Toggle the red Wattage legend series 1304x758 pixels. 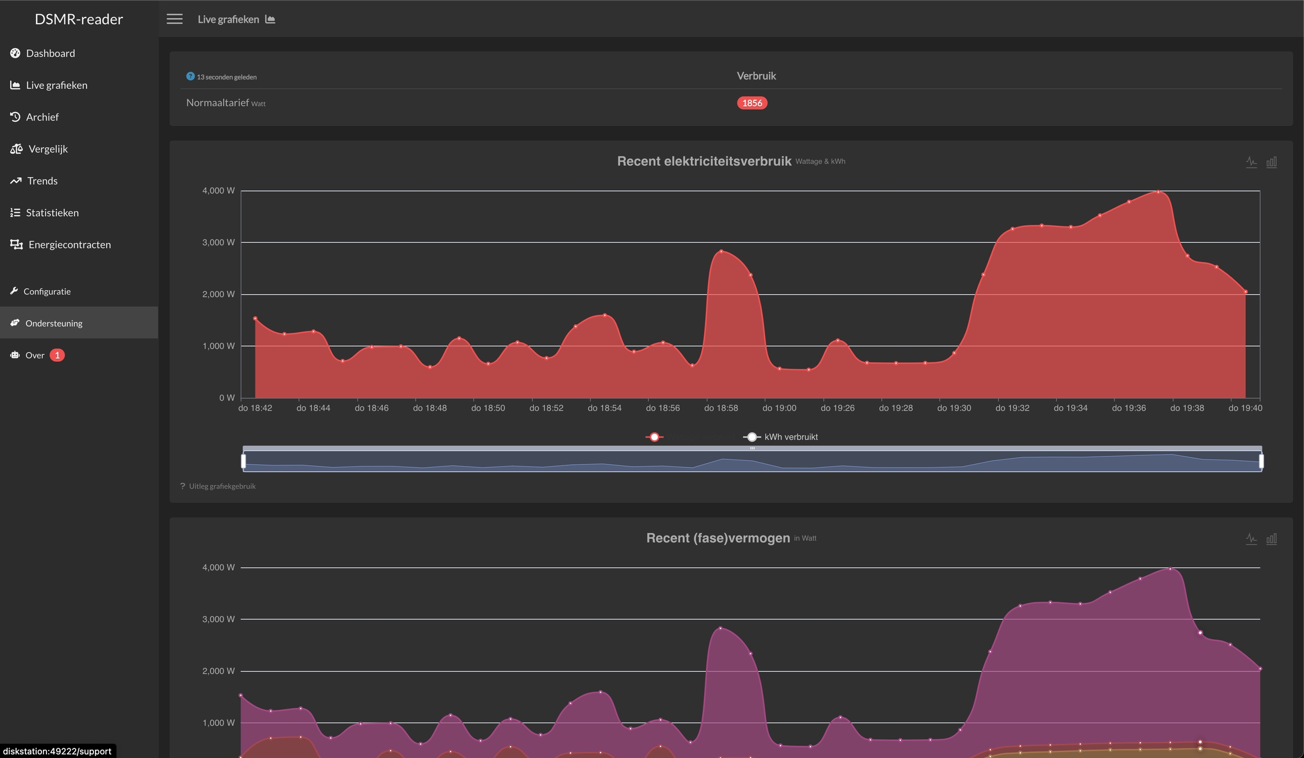(x=655, y=437)
